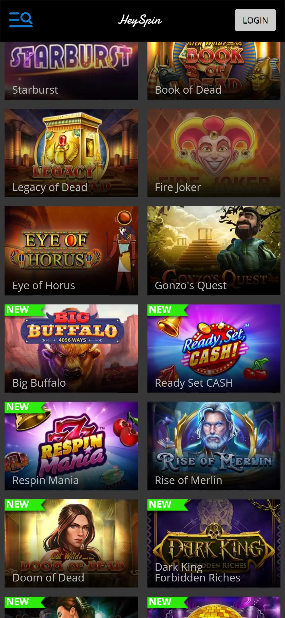Click NEW badge on Doom of Dead

[x=22, y=505]
